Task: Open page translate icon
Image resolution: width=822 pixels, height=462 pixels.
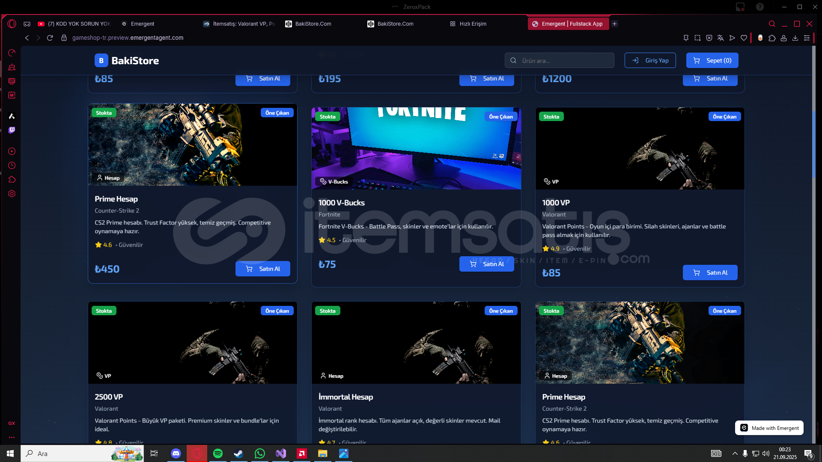Action: click(721, 38)
